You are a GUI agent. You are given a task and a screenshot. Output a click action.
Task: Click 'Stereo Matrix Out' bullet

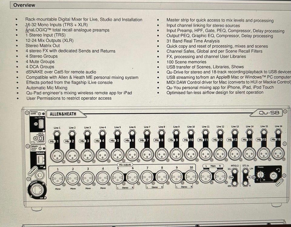pos(43,46)
